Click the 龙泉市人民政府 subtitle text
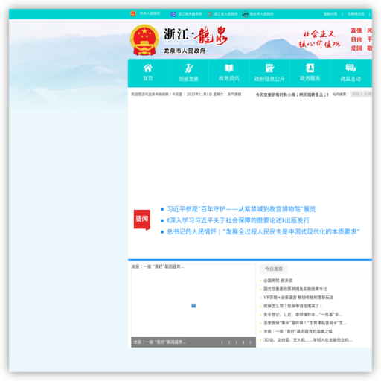Screen dimensions: 381x381 pos(185,51)
